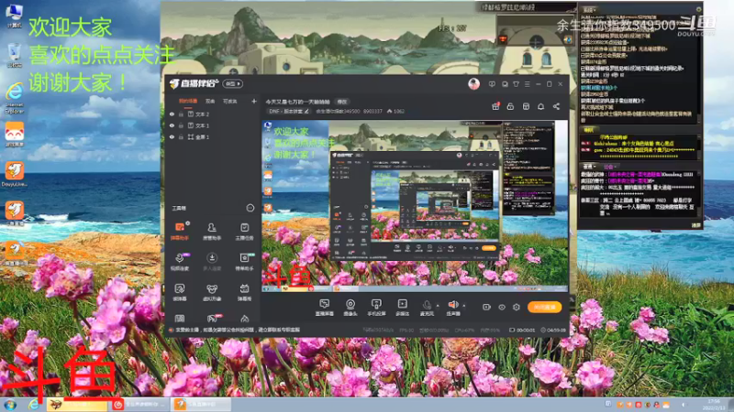
Task: Toggle lock on layer 文本 1
Action: click(181, 125)
